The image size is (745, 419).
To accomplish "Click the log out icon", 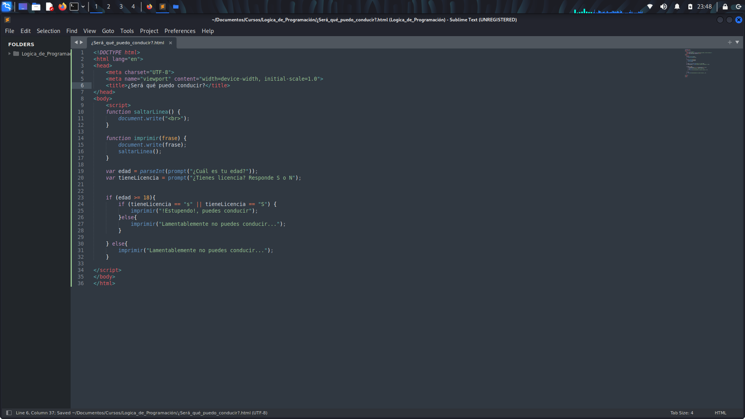I will (x=738, y=7).
